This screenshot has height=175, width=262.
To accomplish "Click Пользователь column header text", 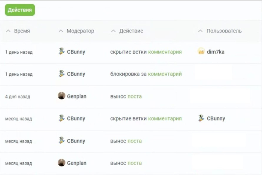I will pyautogui.click(x=224, y=31).
